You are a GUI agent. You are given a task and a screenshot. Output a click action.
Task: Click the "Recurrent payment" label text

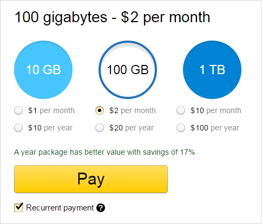(x=60, y=208)
